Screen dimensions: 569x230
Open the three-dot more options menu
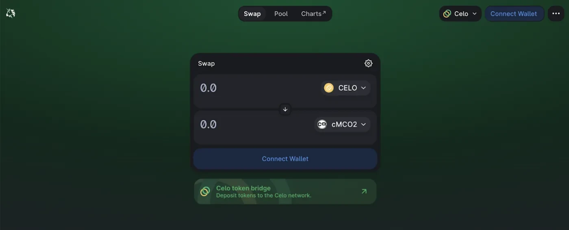click(x=556, y=14)
